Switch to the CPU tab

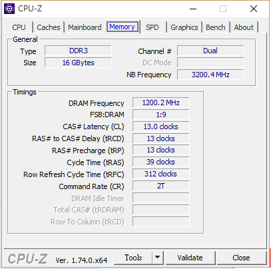coord(19,27)
